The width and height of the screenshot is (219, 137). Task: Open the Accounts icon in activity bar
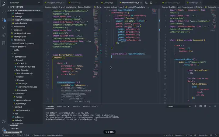pos(4,121)
